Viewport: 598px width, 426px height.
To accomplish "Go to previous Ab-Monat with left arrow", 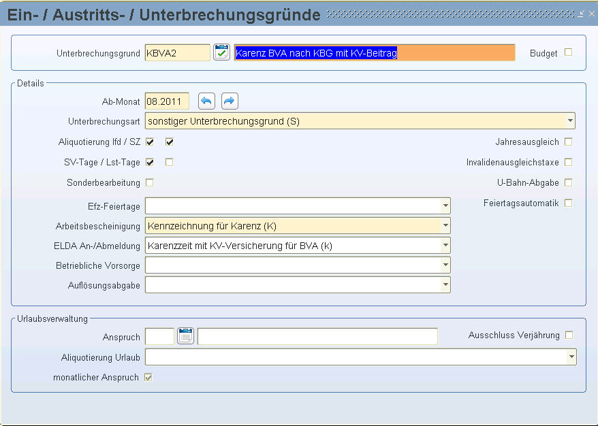I will point(206,101).
